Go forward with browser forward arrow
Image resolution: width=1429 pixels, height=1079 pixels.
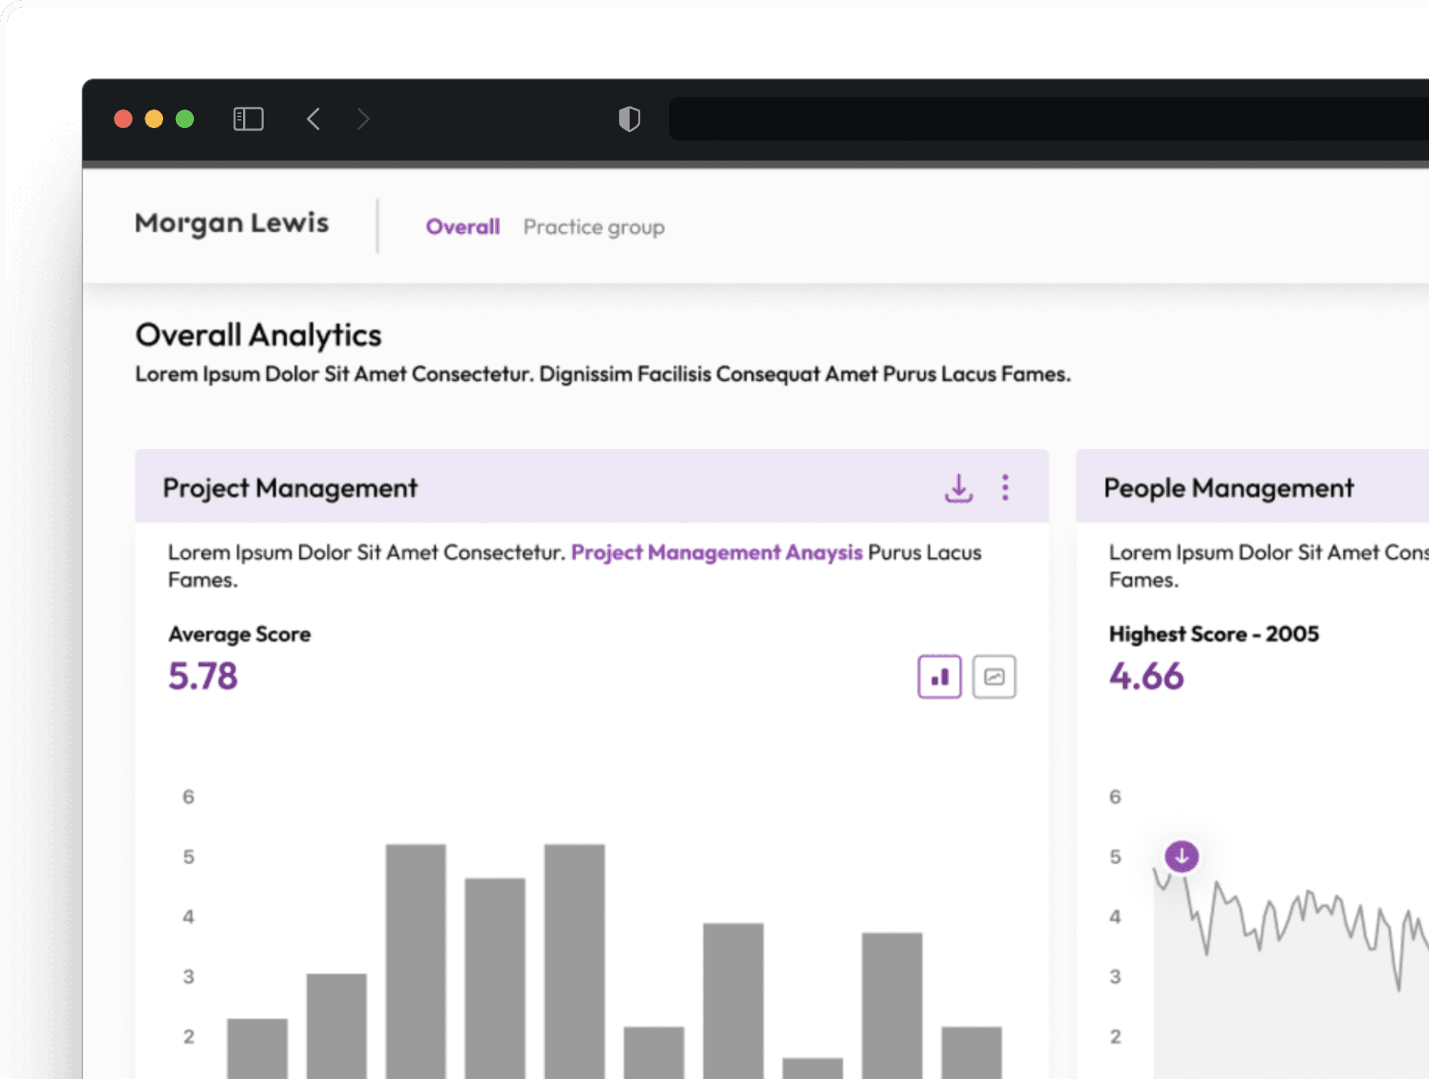tap(364, 119)
